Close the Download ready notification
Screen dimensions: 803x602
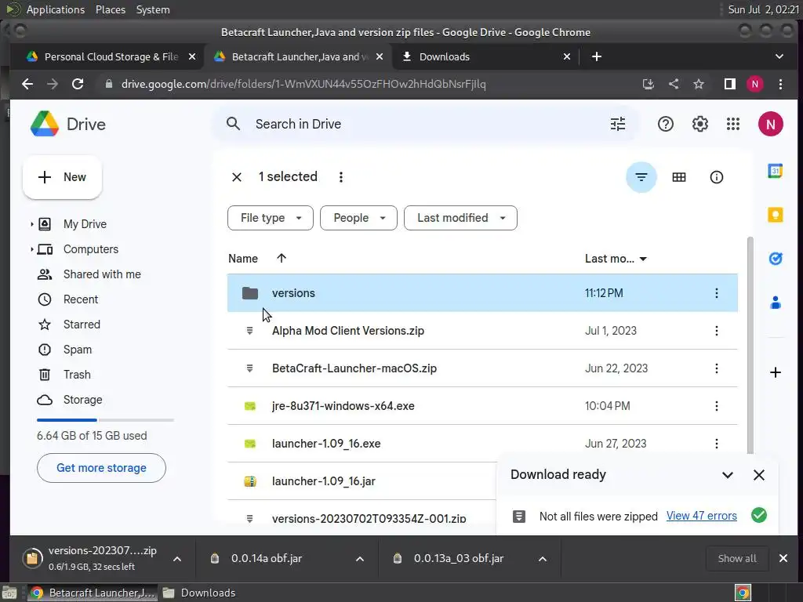click(759, 475)
